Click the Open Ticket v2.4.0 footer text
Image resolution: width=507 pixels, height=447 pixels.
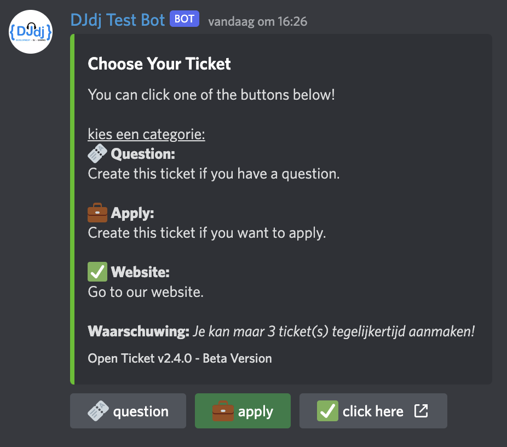point(180,358)
